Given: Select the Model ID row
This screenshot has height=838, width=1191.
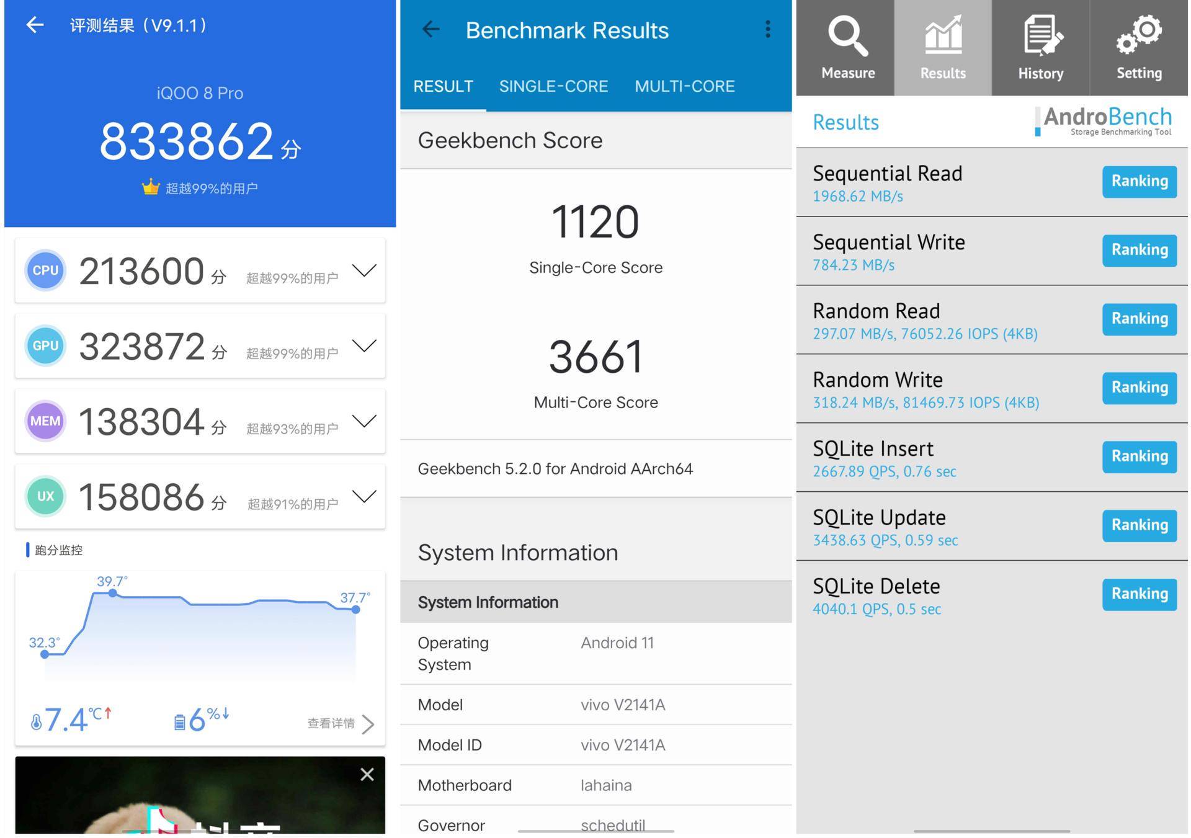Looking at the screenshot, I should tap(595, 745).
